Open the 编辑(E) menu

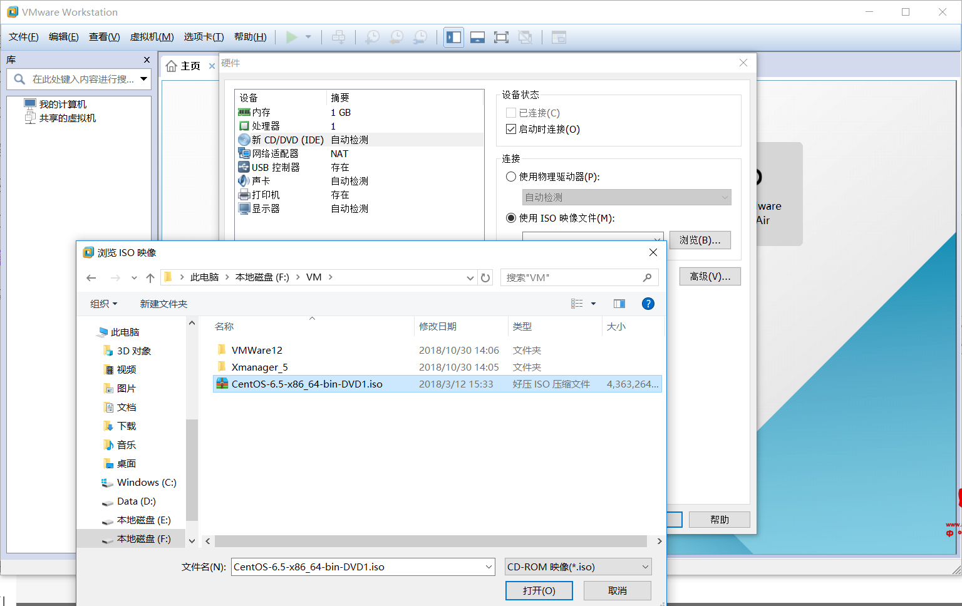[64, 37]
